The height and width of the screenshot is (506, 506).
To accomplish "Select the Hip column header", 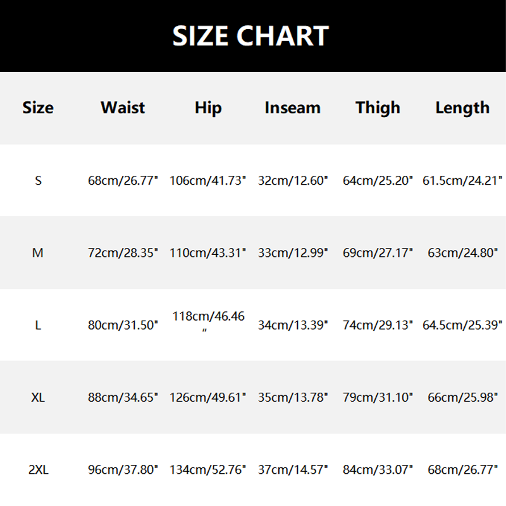I will point(208,108).
